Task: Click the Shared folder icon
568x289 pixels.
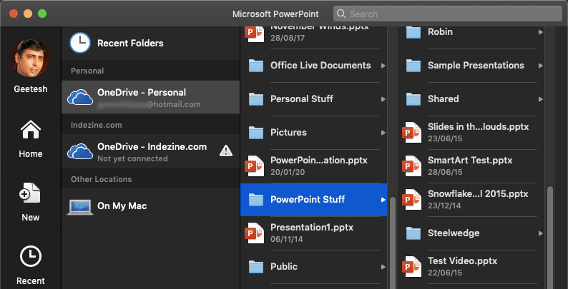Action: [413, 99]
